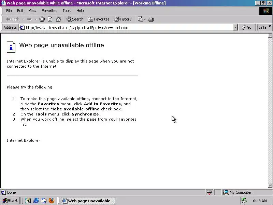Click the Print toolbar icon
Screen dimensions: 273x205
click(151, 19)
